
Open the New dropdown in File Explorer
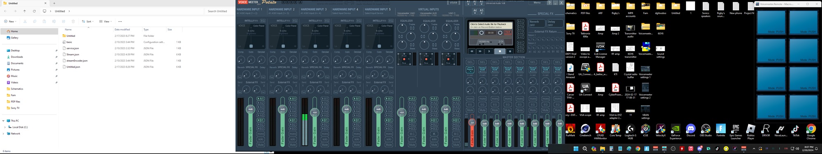10,21
